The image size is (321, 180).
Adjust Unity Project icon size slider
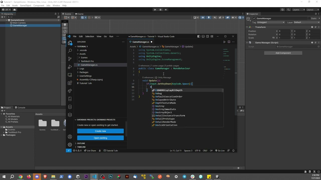pyautogui.click(x=238, y=168)
